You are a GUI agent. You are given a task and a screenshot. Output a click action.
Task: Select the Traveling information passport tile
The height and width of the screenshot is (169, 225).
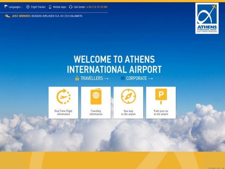[96, 102]
